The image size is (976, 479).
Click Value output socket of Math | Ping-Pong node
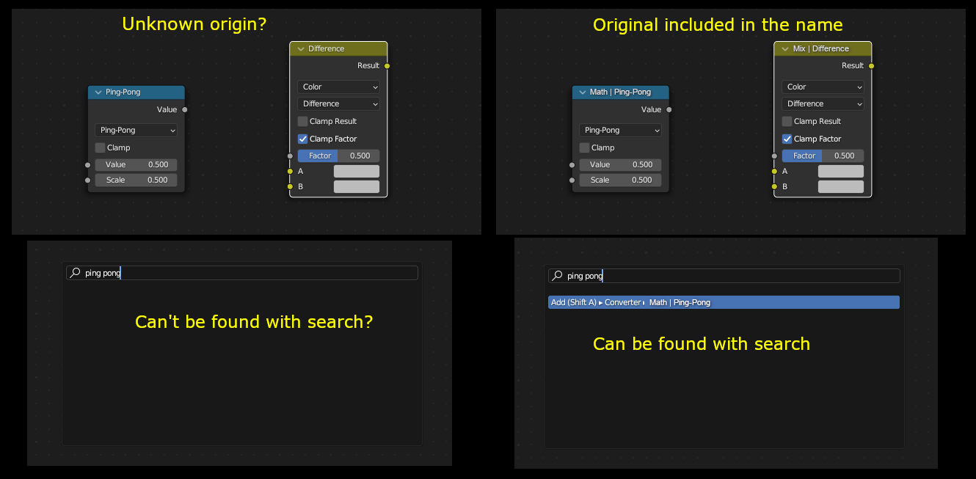[669, 110]
